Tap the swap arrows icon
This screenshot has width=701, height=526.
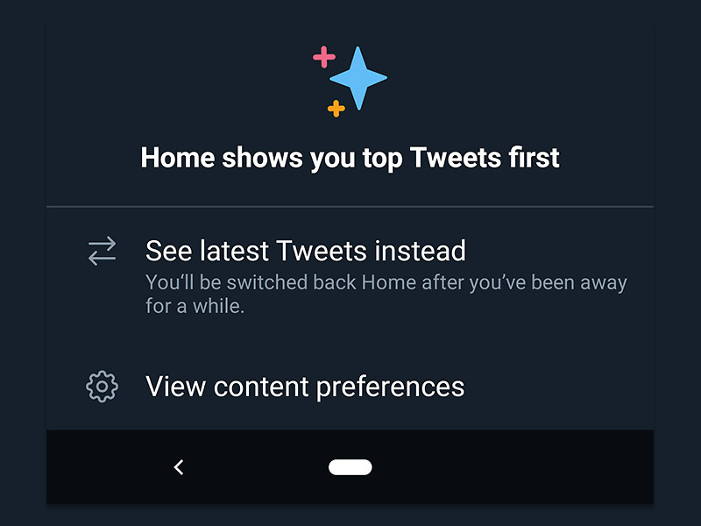tap(102, 252)
